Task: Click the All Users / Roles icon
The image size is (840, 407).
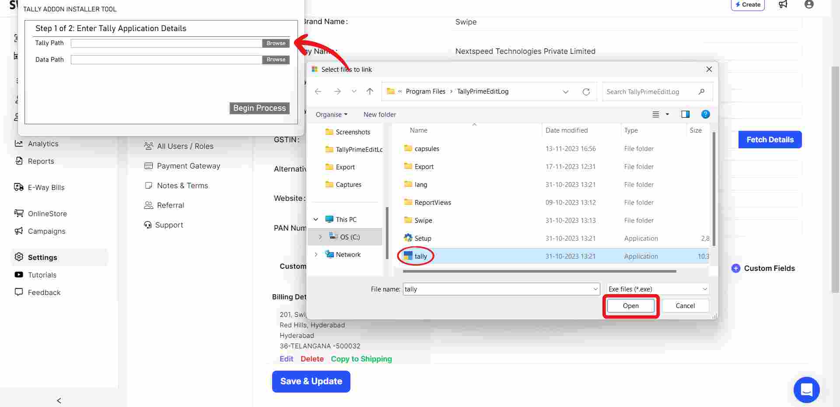Action: click(x=149, y=146)
